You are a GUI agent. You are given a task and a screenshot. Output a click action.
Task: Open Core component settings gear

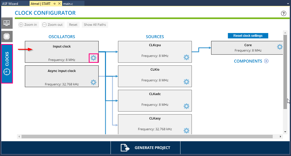280,47
